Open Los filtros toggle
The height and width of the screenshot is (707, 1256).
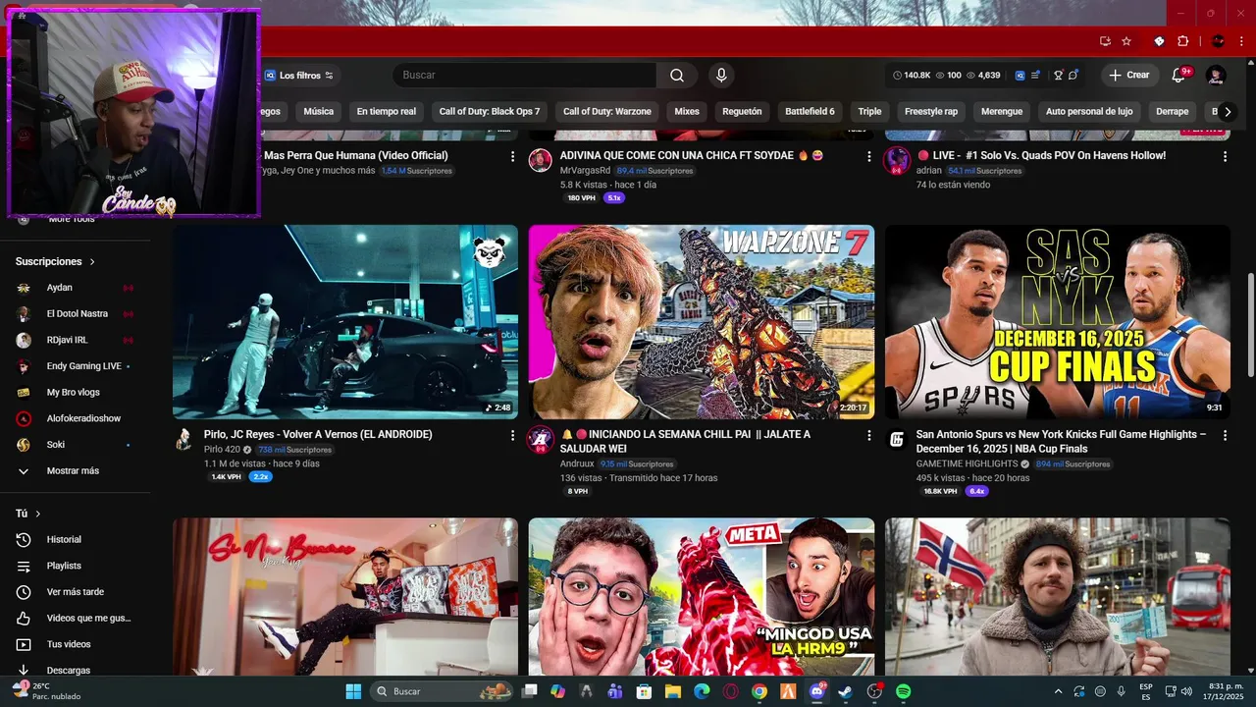[299, 76]
